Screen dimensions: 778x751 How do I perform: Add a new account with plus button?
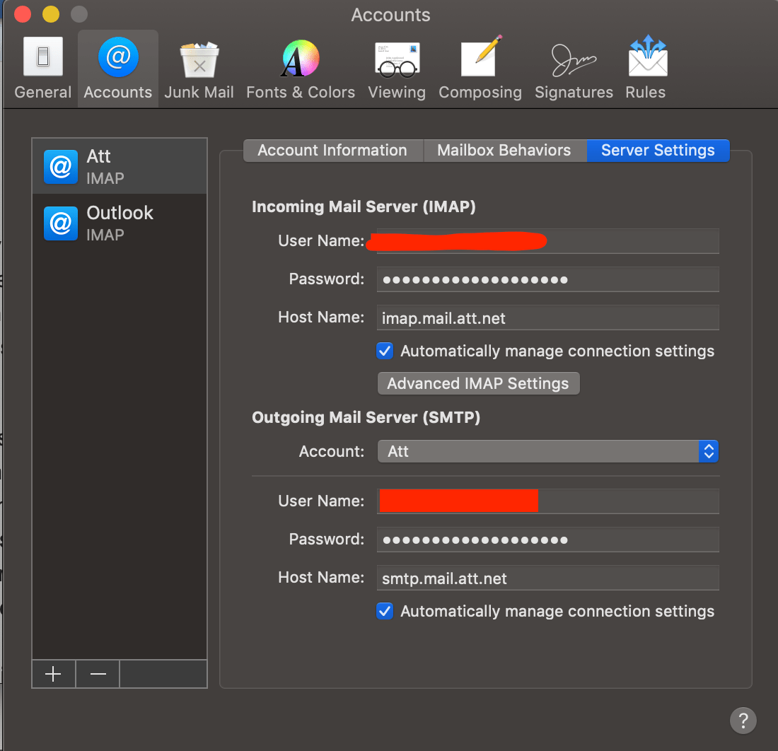54,674
